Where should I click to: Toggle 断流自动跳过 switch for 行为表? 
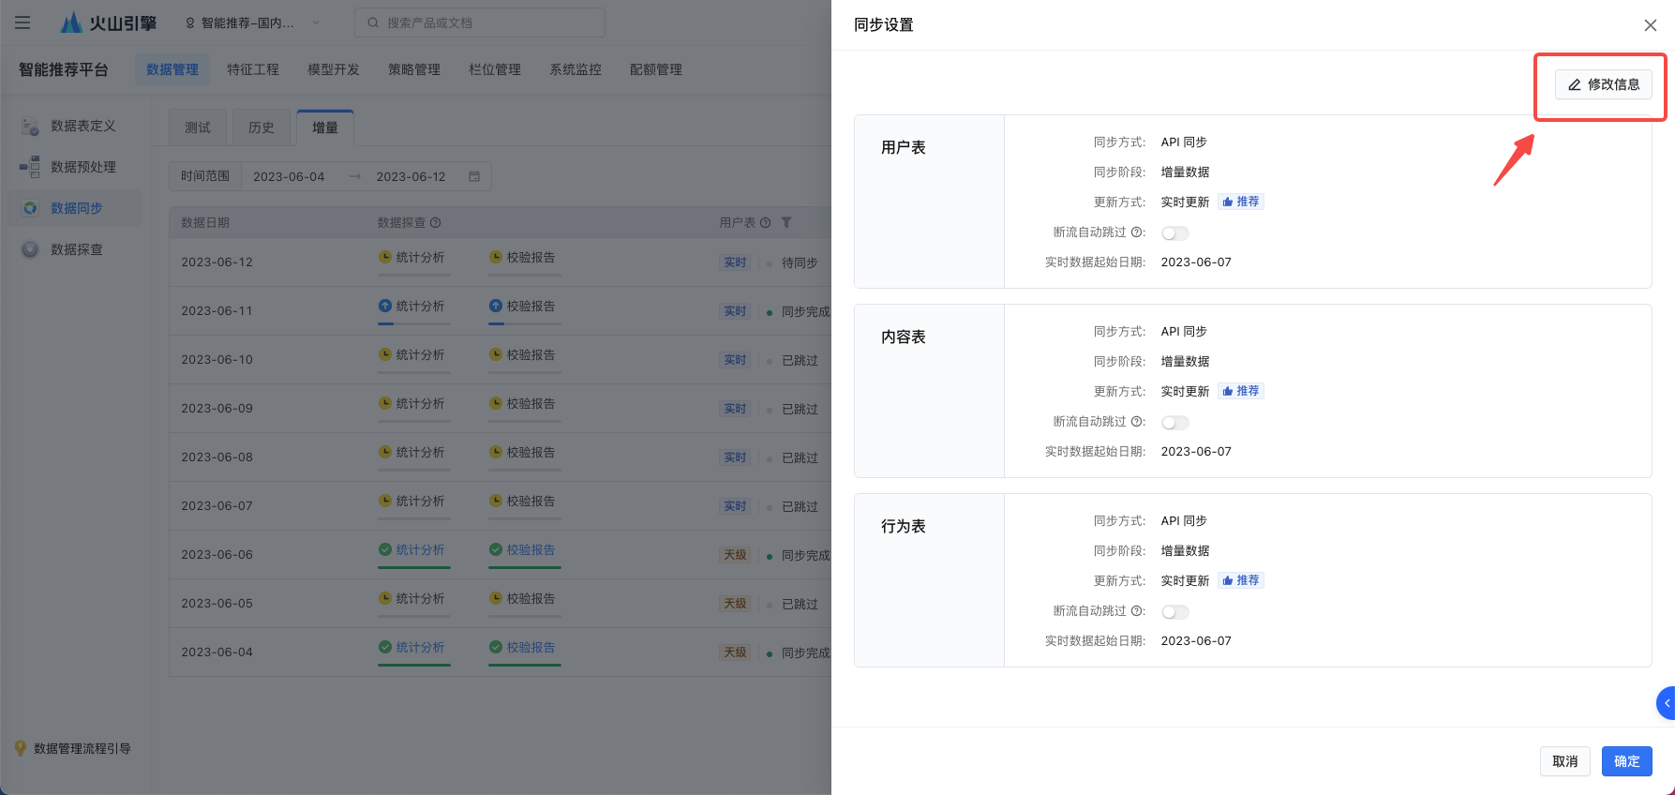click(x=1174, y=612)
